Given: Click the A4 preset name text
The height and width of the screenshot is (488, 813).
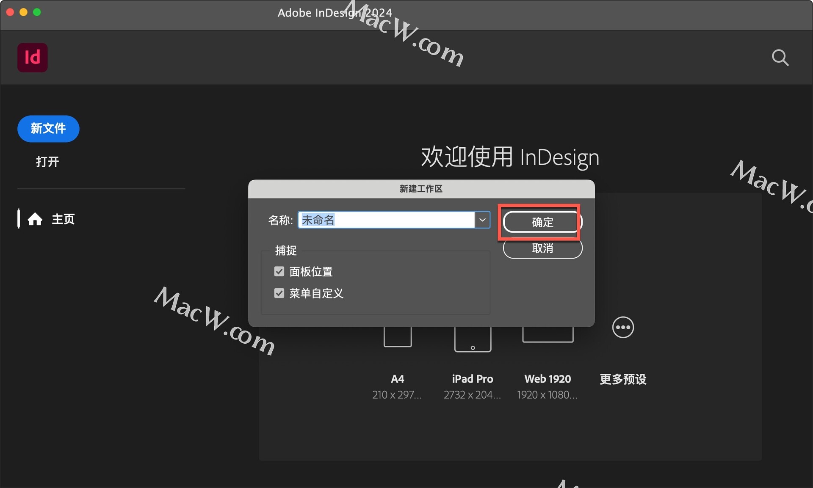Looking at the screenshot, I should click(x=397, y=379).
